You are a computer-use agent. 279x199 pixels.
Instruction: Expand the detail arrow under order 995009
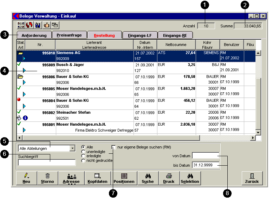(x=24, y=70)
